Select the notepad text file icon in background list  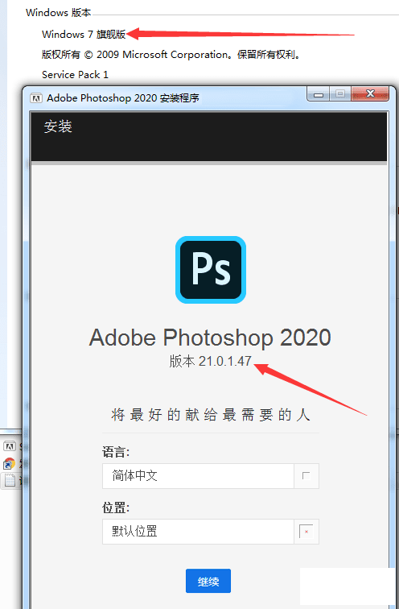[10, 480]
